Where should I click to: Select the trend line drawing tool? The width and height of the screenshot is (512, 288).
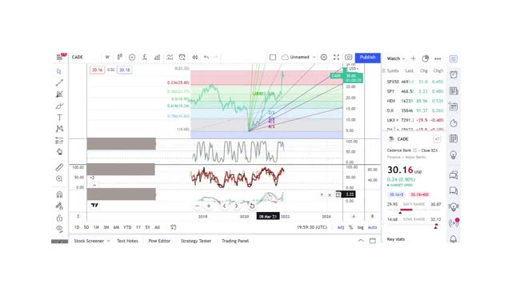[x=59, y=82]
